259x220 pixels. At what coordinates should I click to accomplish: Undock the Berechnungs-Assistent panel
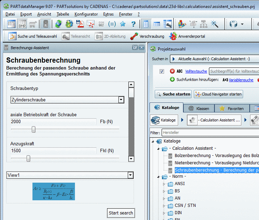[135, 48]
